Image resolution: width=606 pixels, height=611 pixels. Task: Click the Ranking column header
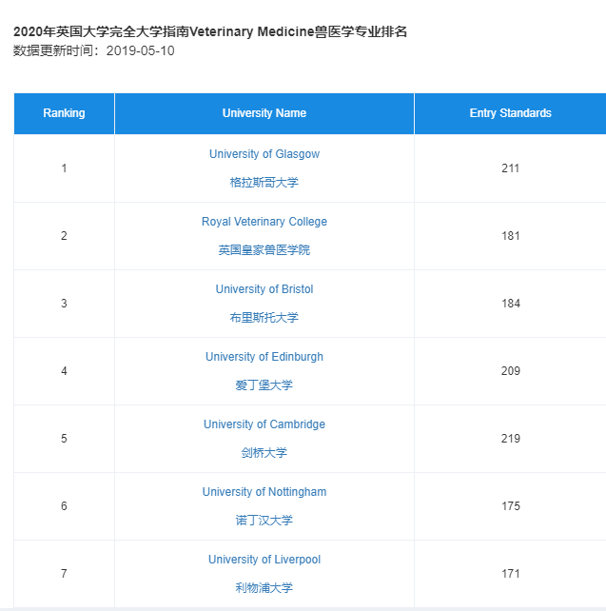pos(64,113)
